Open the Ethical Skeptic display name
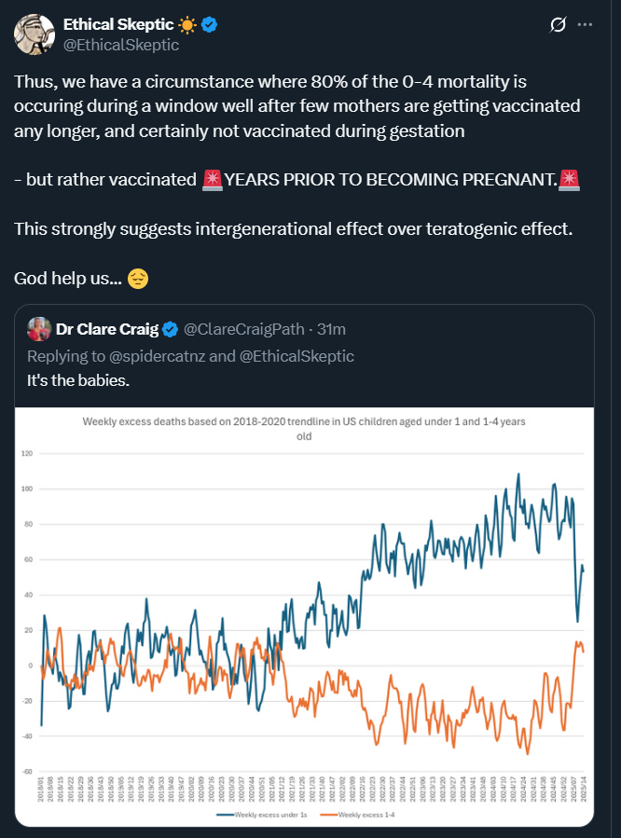Image resolution: width=621 pixels, height=838 pixels. tap(118, 24)
